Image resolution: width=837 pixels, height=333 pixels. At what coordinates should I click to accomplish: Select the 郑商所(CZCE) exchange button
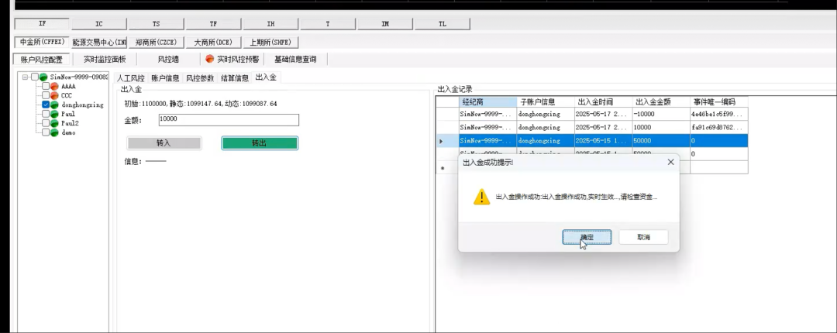(157, 42)
